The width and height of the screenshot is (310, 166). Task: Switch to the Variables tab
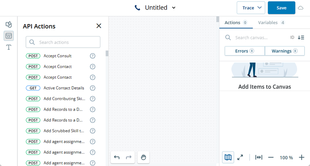(271, 22)
